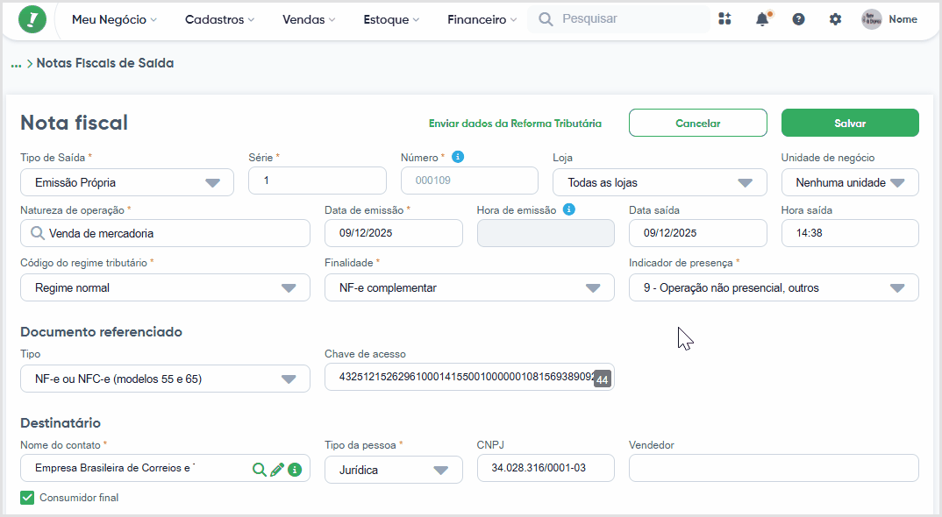Open the Unidade de negócio dropdown
The image size is (942, 517).
(850, 182)
